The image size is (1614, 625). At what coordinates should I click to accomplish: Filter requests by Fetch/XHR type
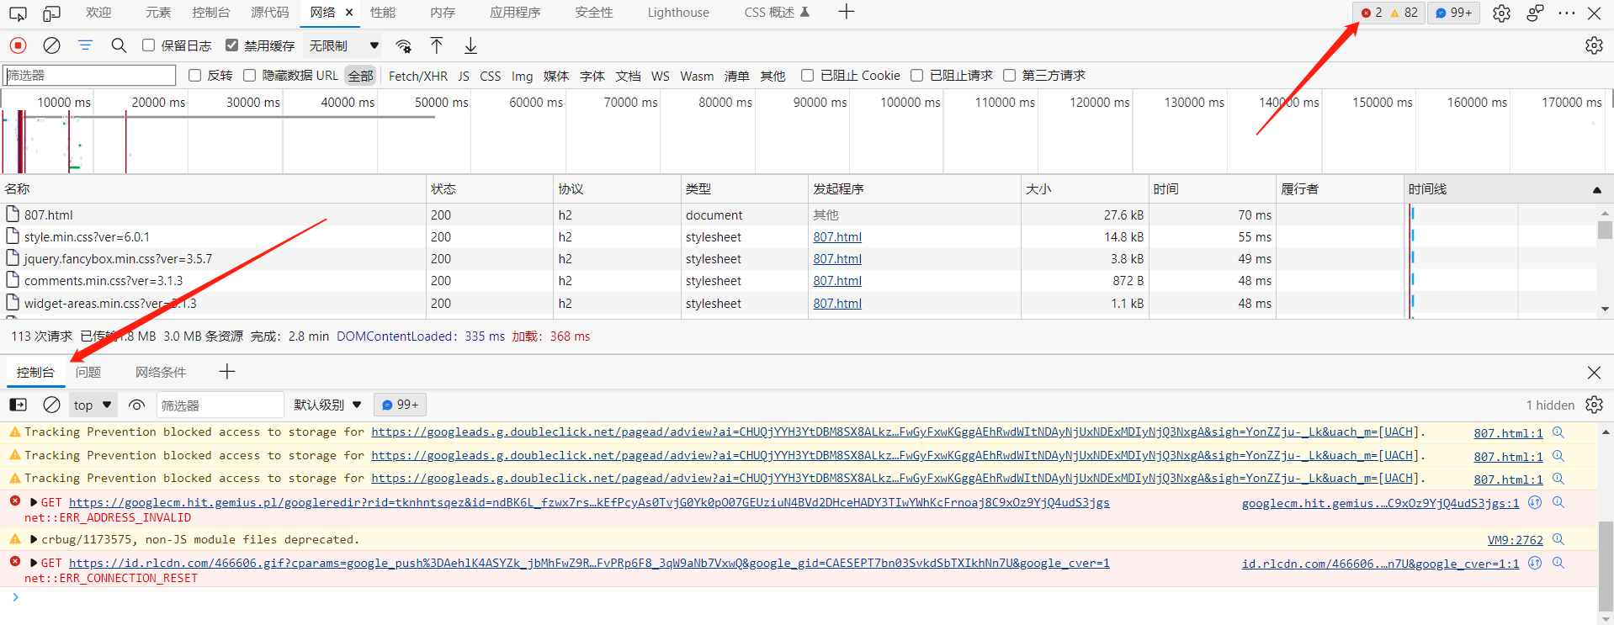[x=417, y=76]
